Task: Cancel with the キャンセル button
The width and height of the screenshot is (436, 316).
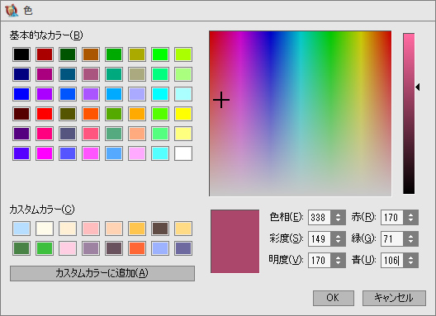Action: (x=394, y=298)
